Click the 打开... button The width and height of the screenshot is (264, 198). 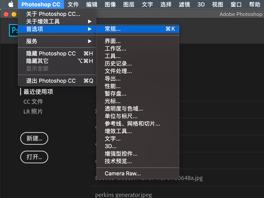[34, 157]
